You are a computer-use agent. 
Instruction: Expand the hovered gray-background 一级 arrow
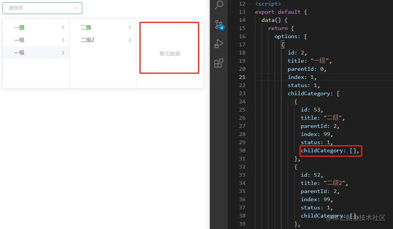point(63,52)
